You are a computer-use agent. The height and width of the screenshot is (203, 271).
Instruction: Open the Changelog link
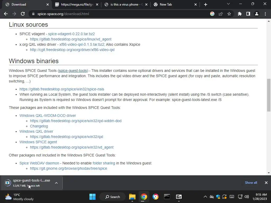tap(39, 126)
